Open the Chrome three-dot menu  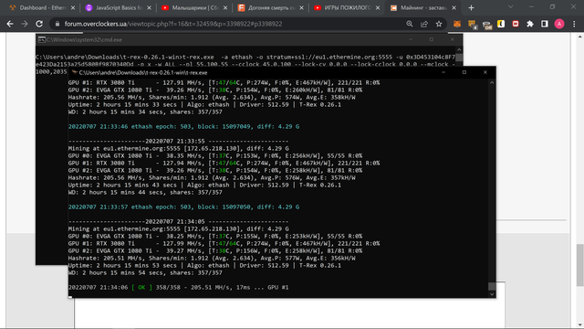pos(574,24)
